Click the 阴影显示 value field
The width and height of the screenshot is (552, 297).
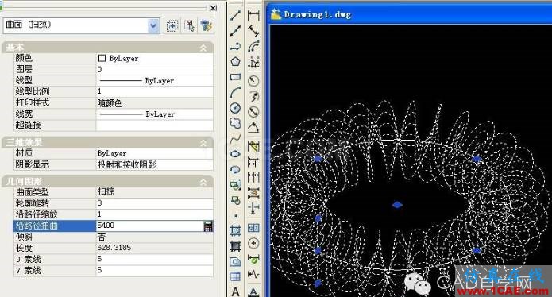154,164
